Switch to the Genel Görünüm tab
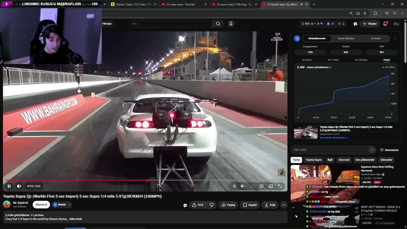Screen dimensions: 407x229 346,38
